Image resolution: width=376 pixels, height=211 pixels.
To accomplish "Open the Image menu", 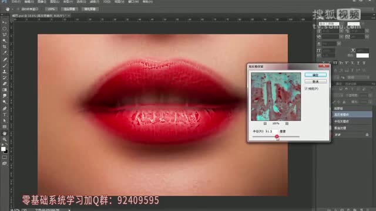I will 42,1.
